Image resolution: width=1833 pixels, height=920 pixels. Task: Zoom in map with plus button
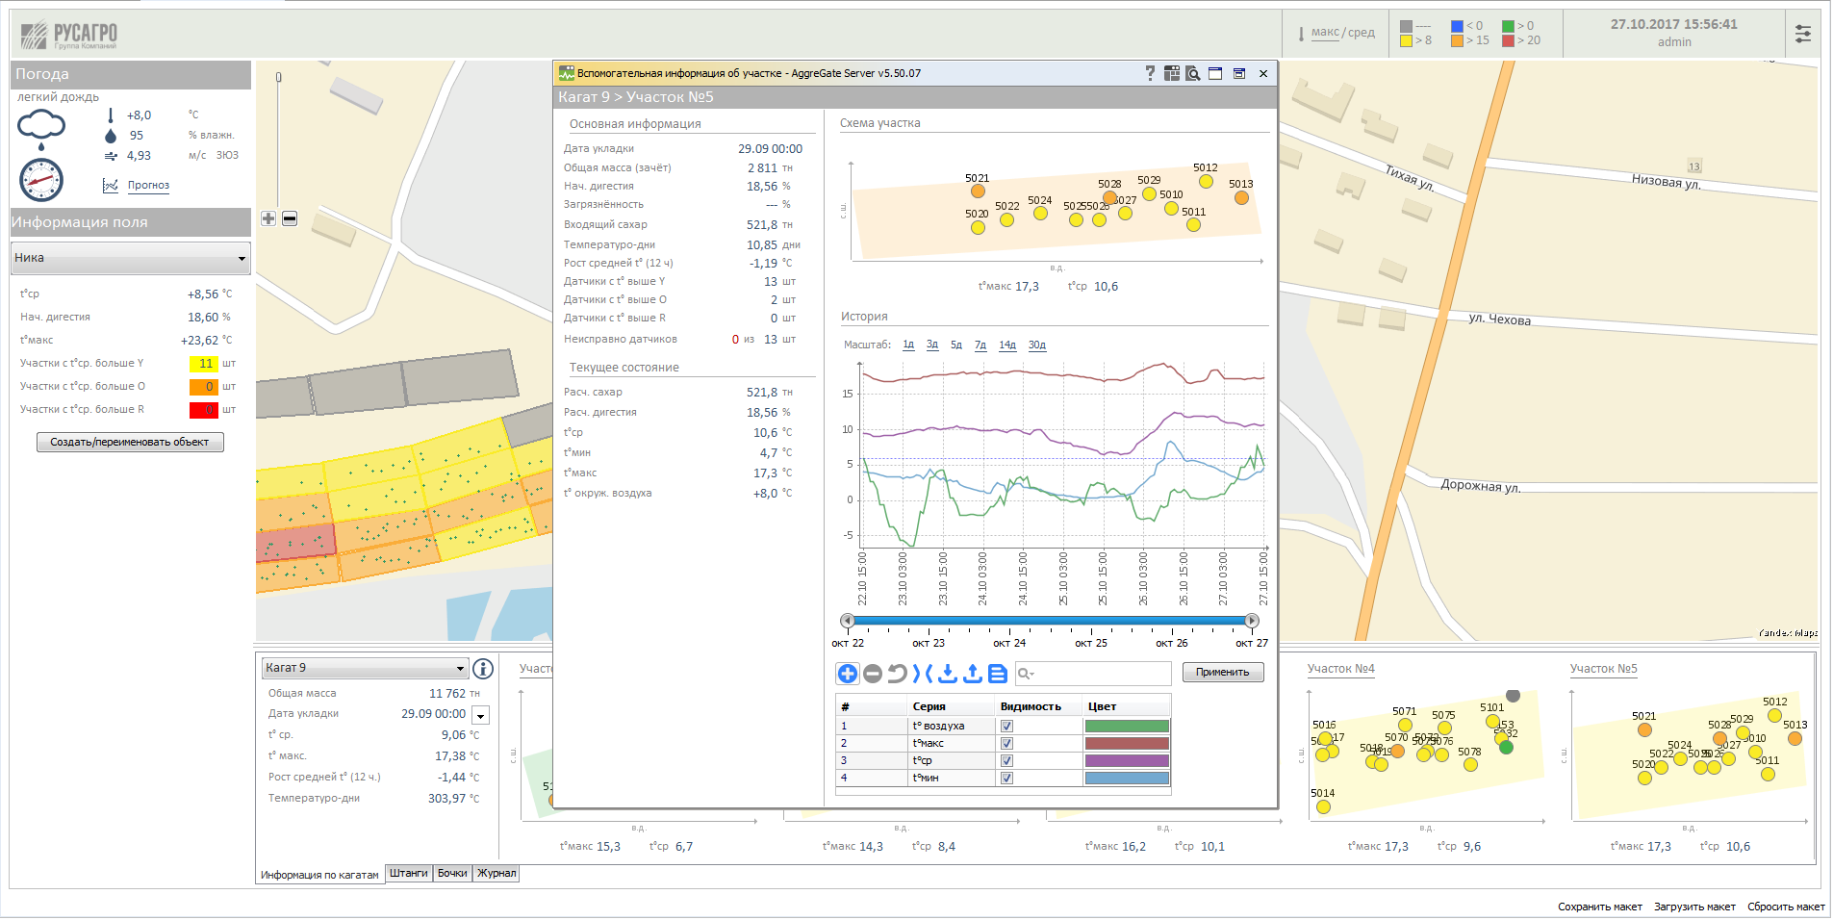[x=268, y=218]
